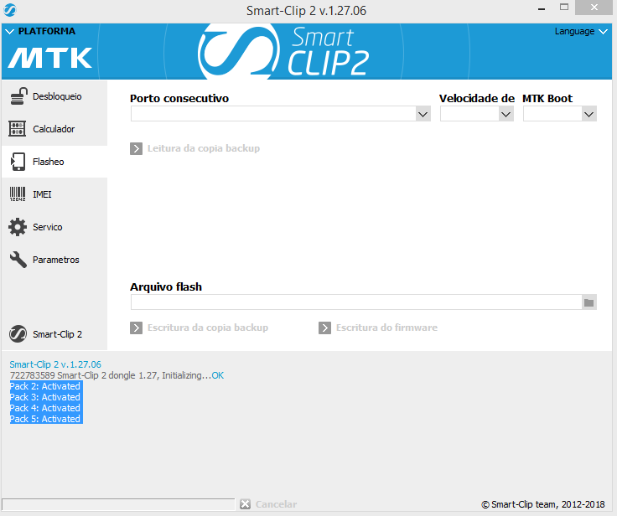The width and height of the screenshot is (617, 516).
Task: Click the X icon next to Cancelar
Action: pyautogui.click(x=245, y=503)
